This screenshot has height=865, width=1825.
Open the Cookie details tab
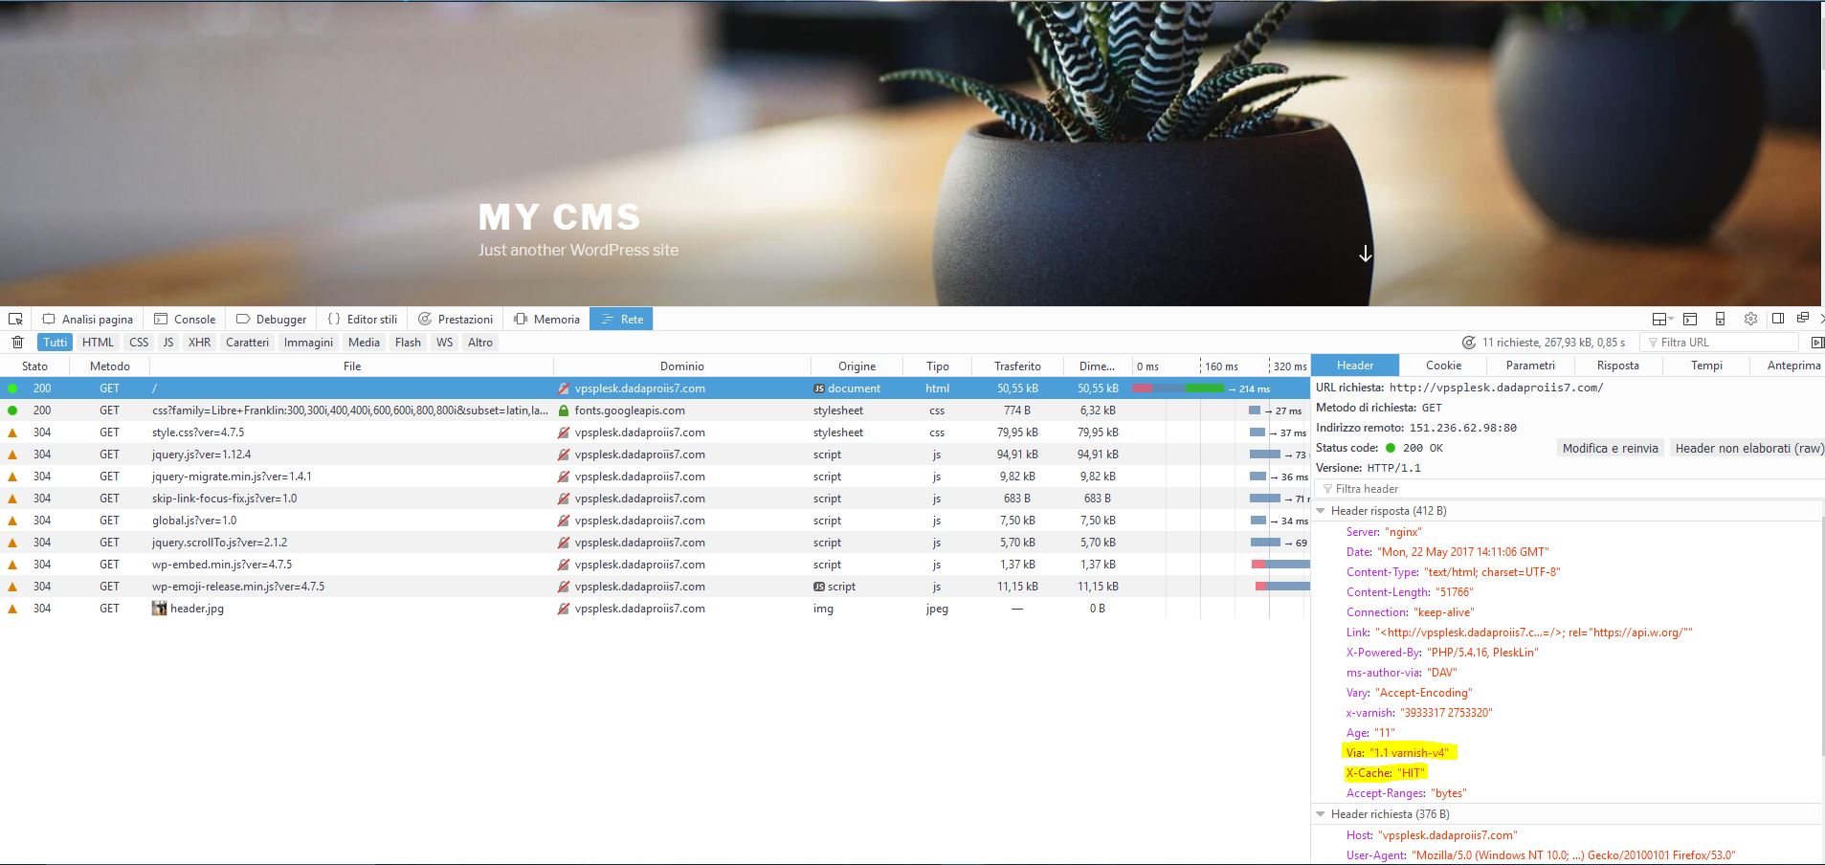pyautogui.click(x=1443, y=366)
